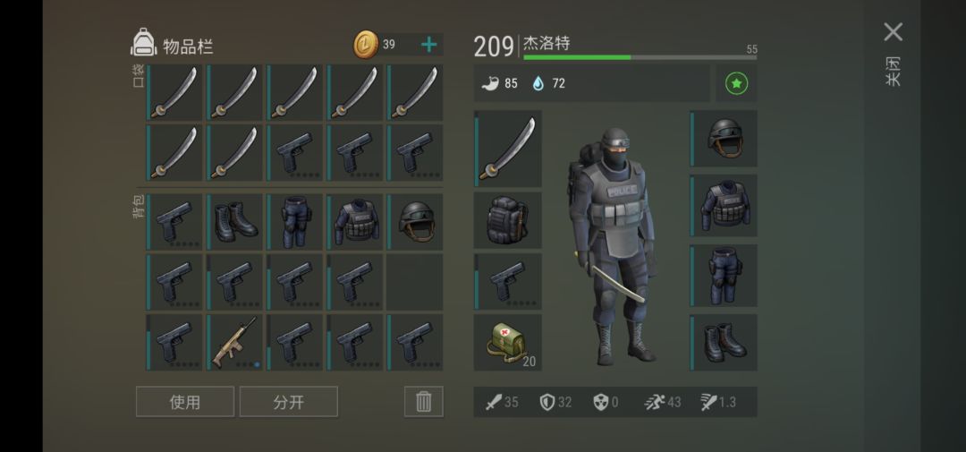Select the equipped boots armor slot
Image resolution: width=966 pixels, height=452 pixels.
coord(724,342)
